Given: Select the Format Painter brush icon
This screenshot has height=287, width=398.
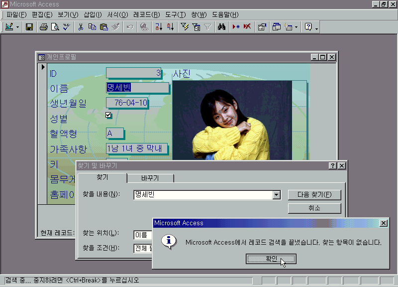Looking at the screenshot, I should pyautogui.click(x=115, y=27).
